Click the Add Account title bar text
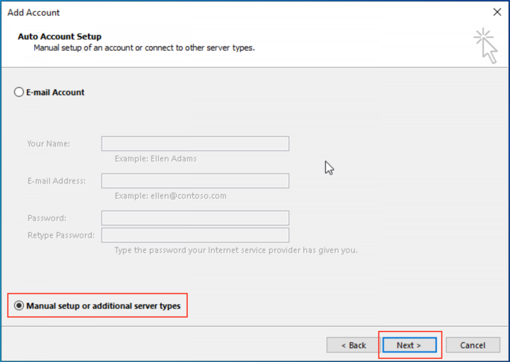 [x=34, y=12]
